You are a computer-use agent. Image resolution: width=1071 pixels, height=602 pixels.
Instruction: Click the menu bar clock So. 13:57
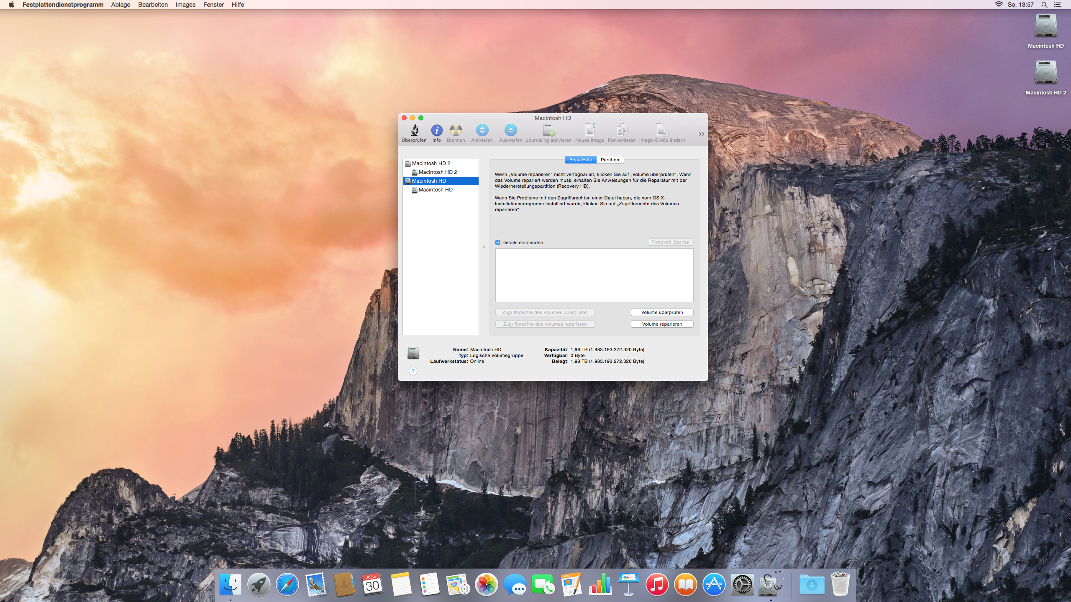pyautogui.click(x=1020, y=5)
